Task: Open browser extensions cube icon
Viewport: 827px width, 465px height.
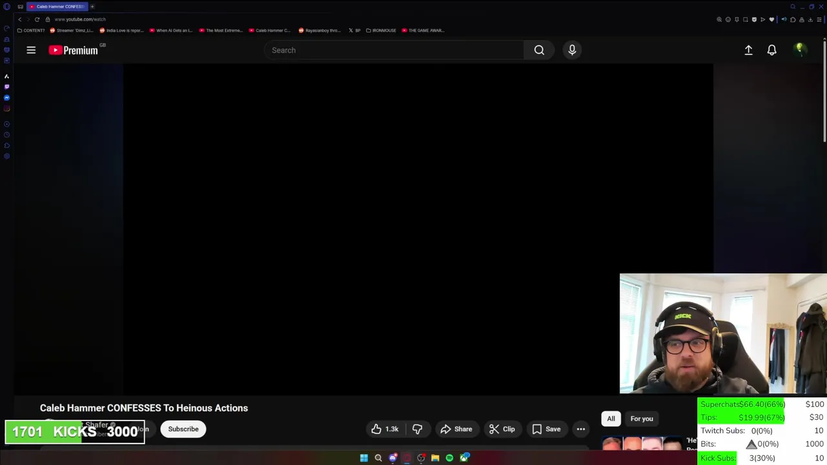Action: [x=793, y=19]
